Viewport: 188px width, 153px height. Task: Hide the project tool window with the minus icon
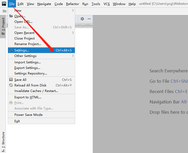click(89, 19)
